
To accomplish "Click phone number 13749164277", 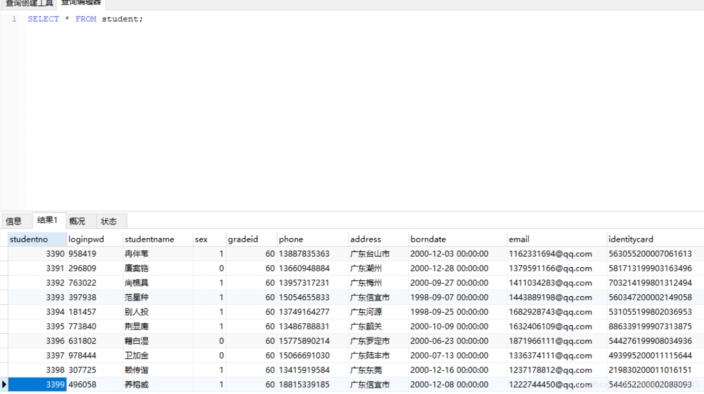I will click(304, 312).
